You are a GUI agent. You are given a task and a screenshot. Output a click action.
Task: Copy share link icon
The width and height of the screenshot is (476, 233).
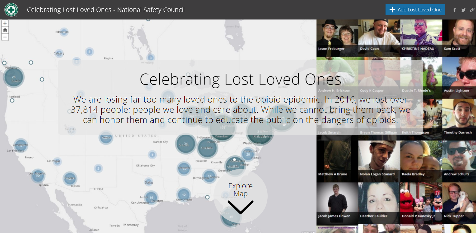point(472,10)
